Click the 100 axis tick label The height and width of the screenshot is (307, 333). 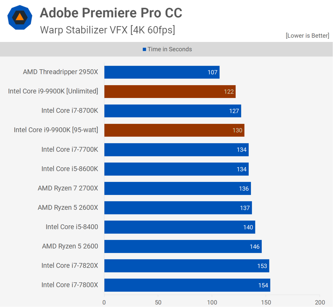[212, 302]
